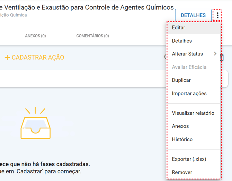
Task: Choose Anexos in the options menu
Action: coord(180,126)
